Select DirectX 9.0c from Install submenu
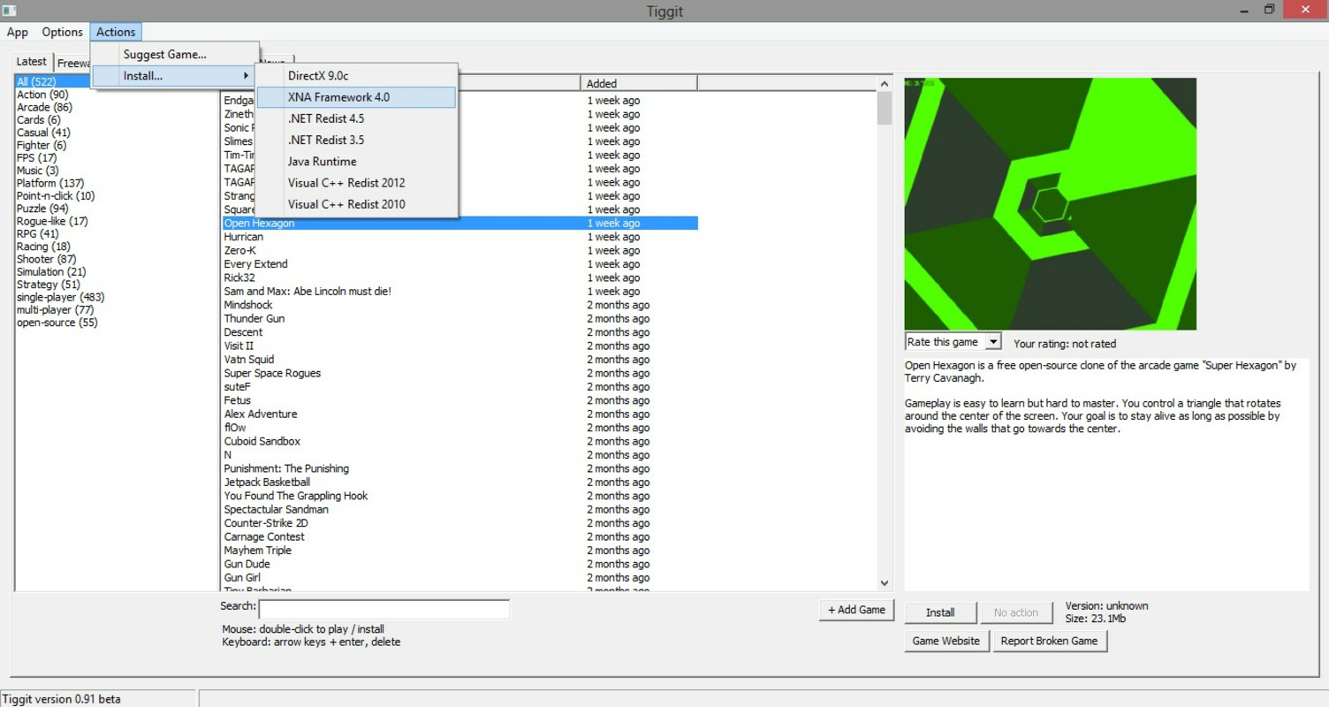Image resolution: width=1329 pixels, height=707 pixels. [x=357, y=76]
